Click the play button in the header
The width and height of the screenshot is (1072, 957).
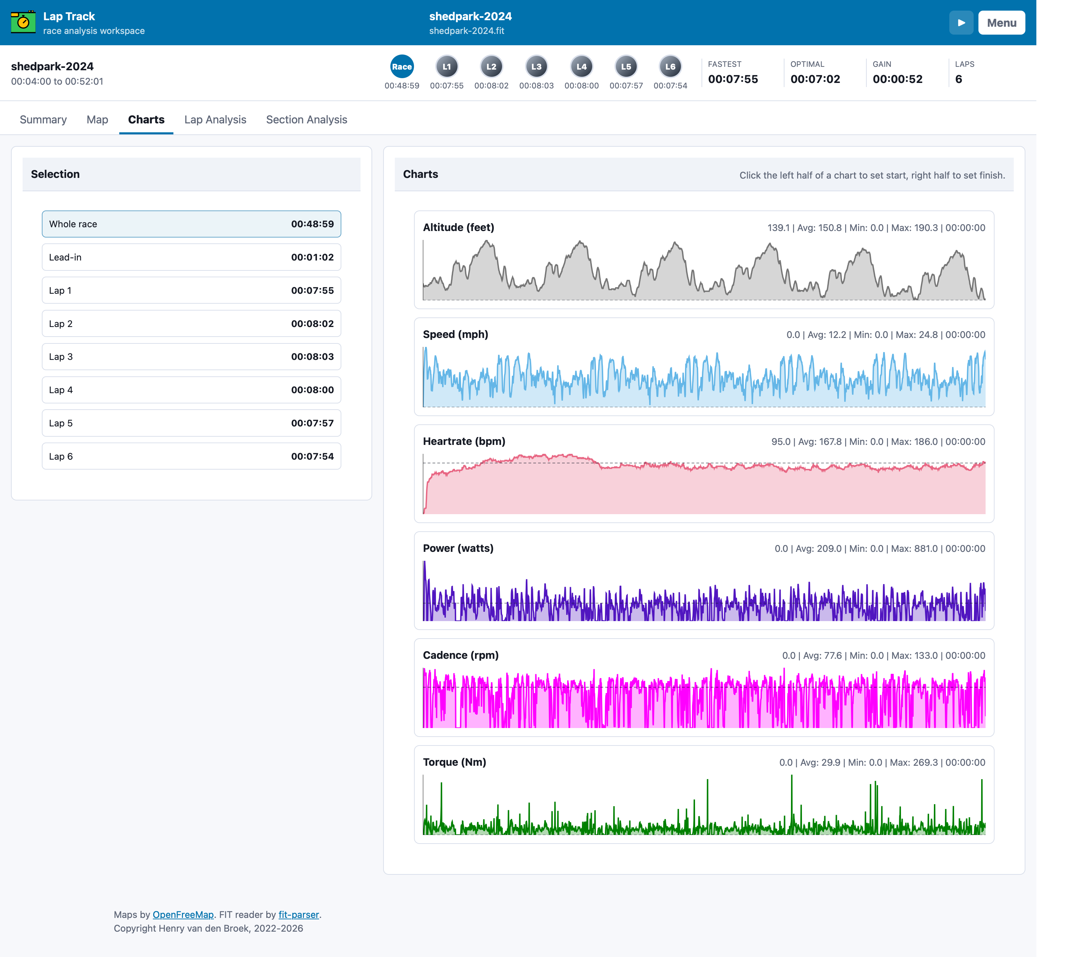pos(961,23)
